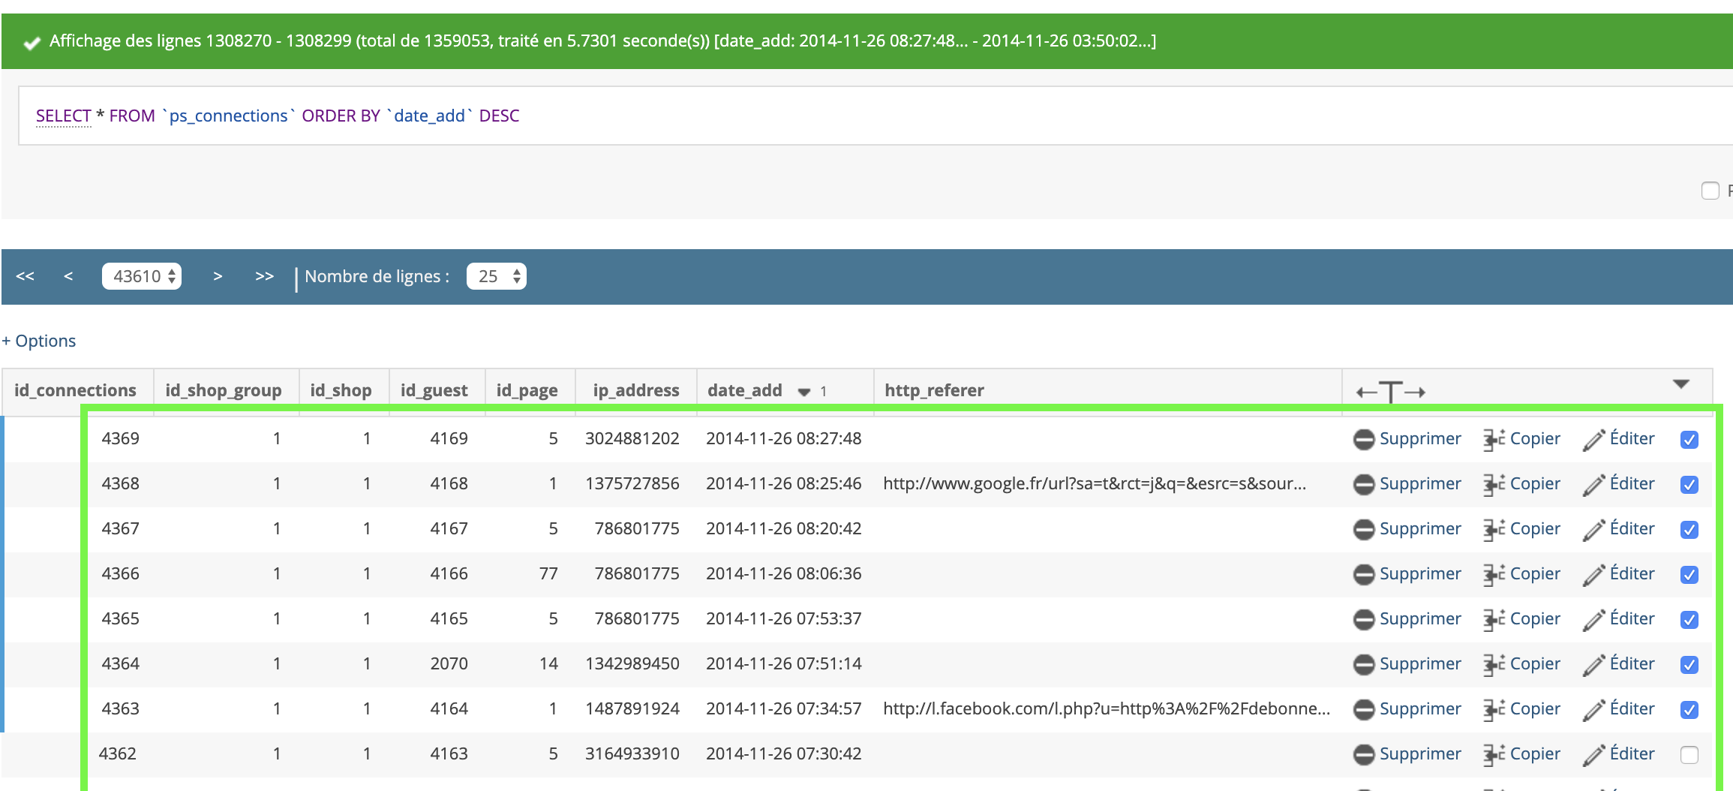
Task: Click the full texts toggle arrows icon
Action: pos(1390,392)
